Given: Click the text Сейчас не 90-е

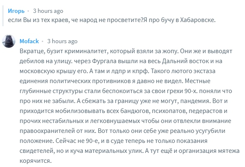Looking at the screenshot, I should [x=77, y=141].
